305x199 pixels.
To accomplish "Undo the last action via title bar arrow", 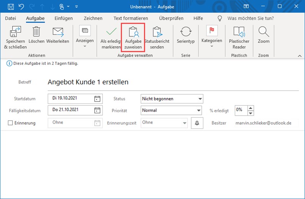I will tap(21, 6).
